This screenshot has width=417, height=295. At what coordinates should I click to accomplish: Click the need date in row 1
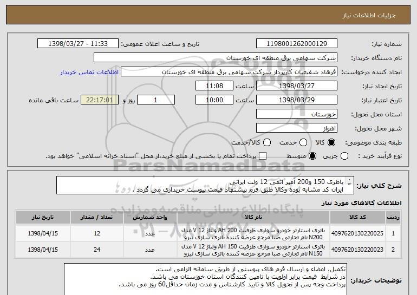tap(43, 233)
